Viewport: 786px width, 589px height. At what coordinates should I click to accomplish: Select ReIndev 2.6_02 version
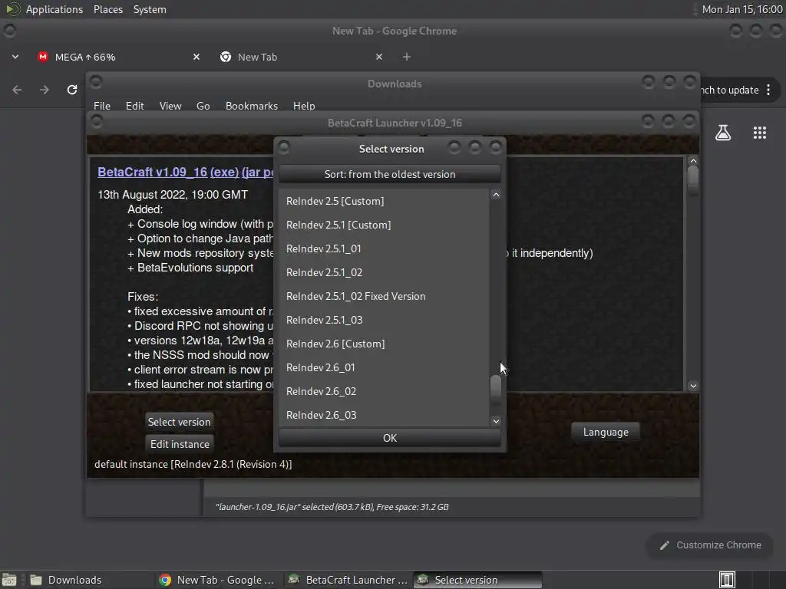point(384,391)
